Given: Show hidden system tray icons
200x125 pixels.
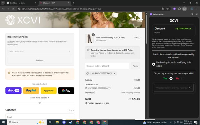Looking at the screenshot, I should point(171,122).
